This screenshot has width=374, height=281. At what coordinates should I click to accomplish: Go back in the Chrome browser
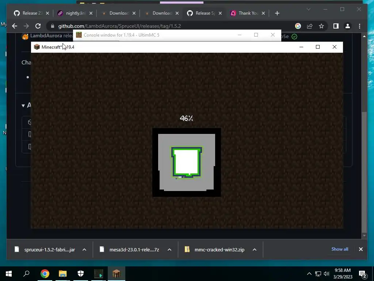[15, 26]
